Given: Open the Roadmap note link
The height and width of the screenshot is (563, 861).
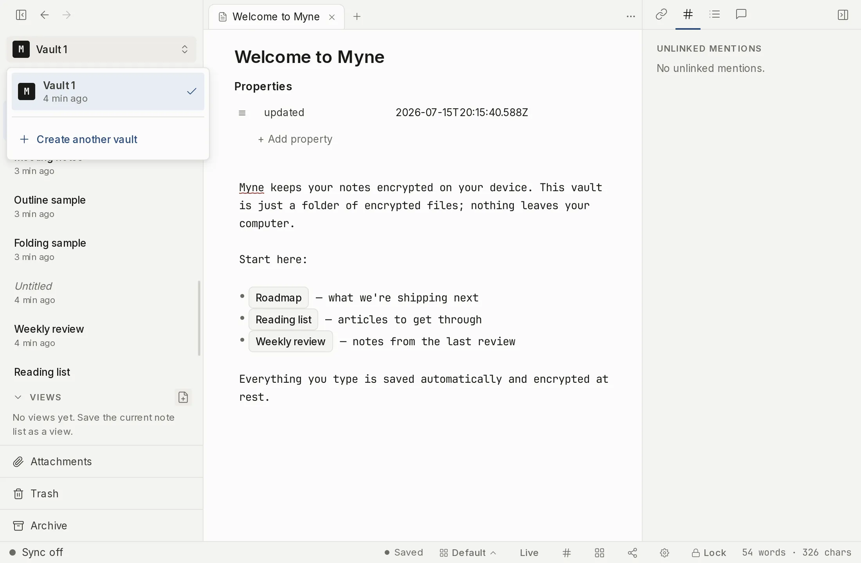Looking at the screenshot, I should [279, 298].
